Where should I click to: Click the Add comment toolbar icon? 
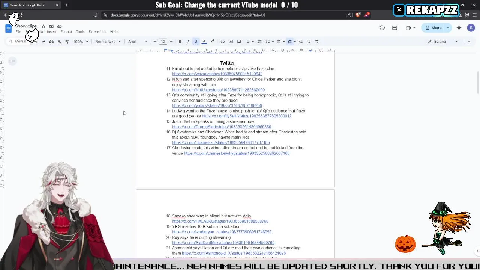point(231,42)
